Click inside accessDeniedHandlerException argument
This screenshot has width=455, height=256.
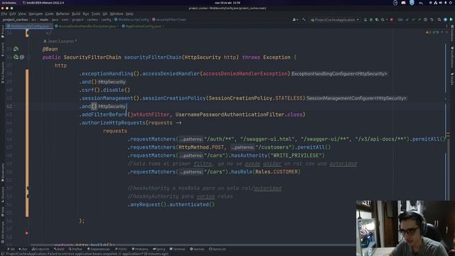coord(245,73)
